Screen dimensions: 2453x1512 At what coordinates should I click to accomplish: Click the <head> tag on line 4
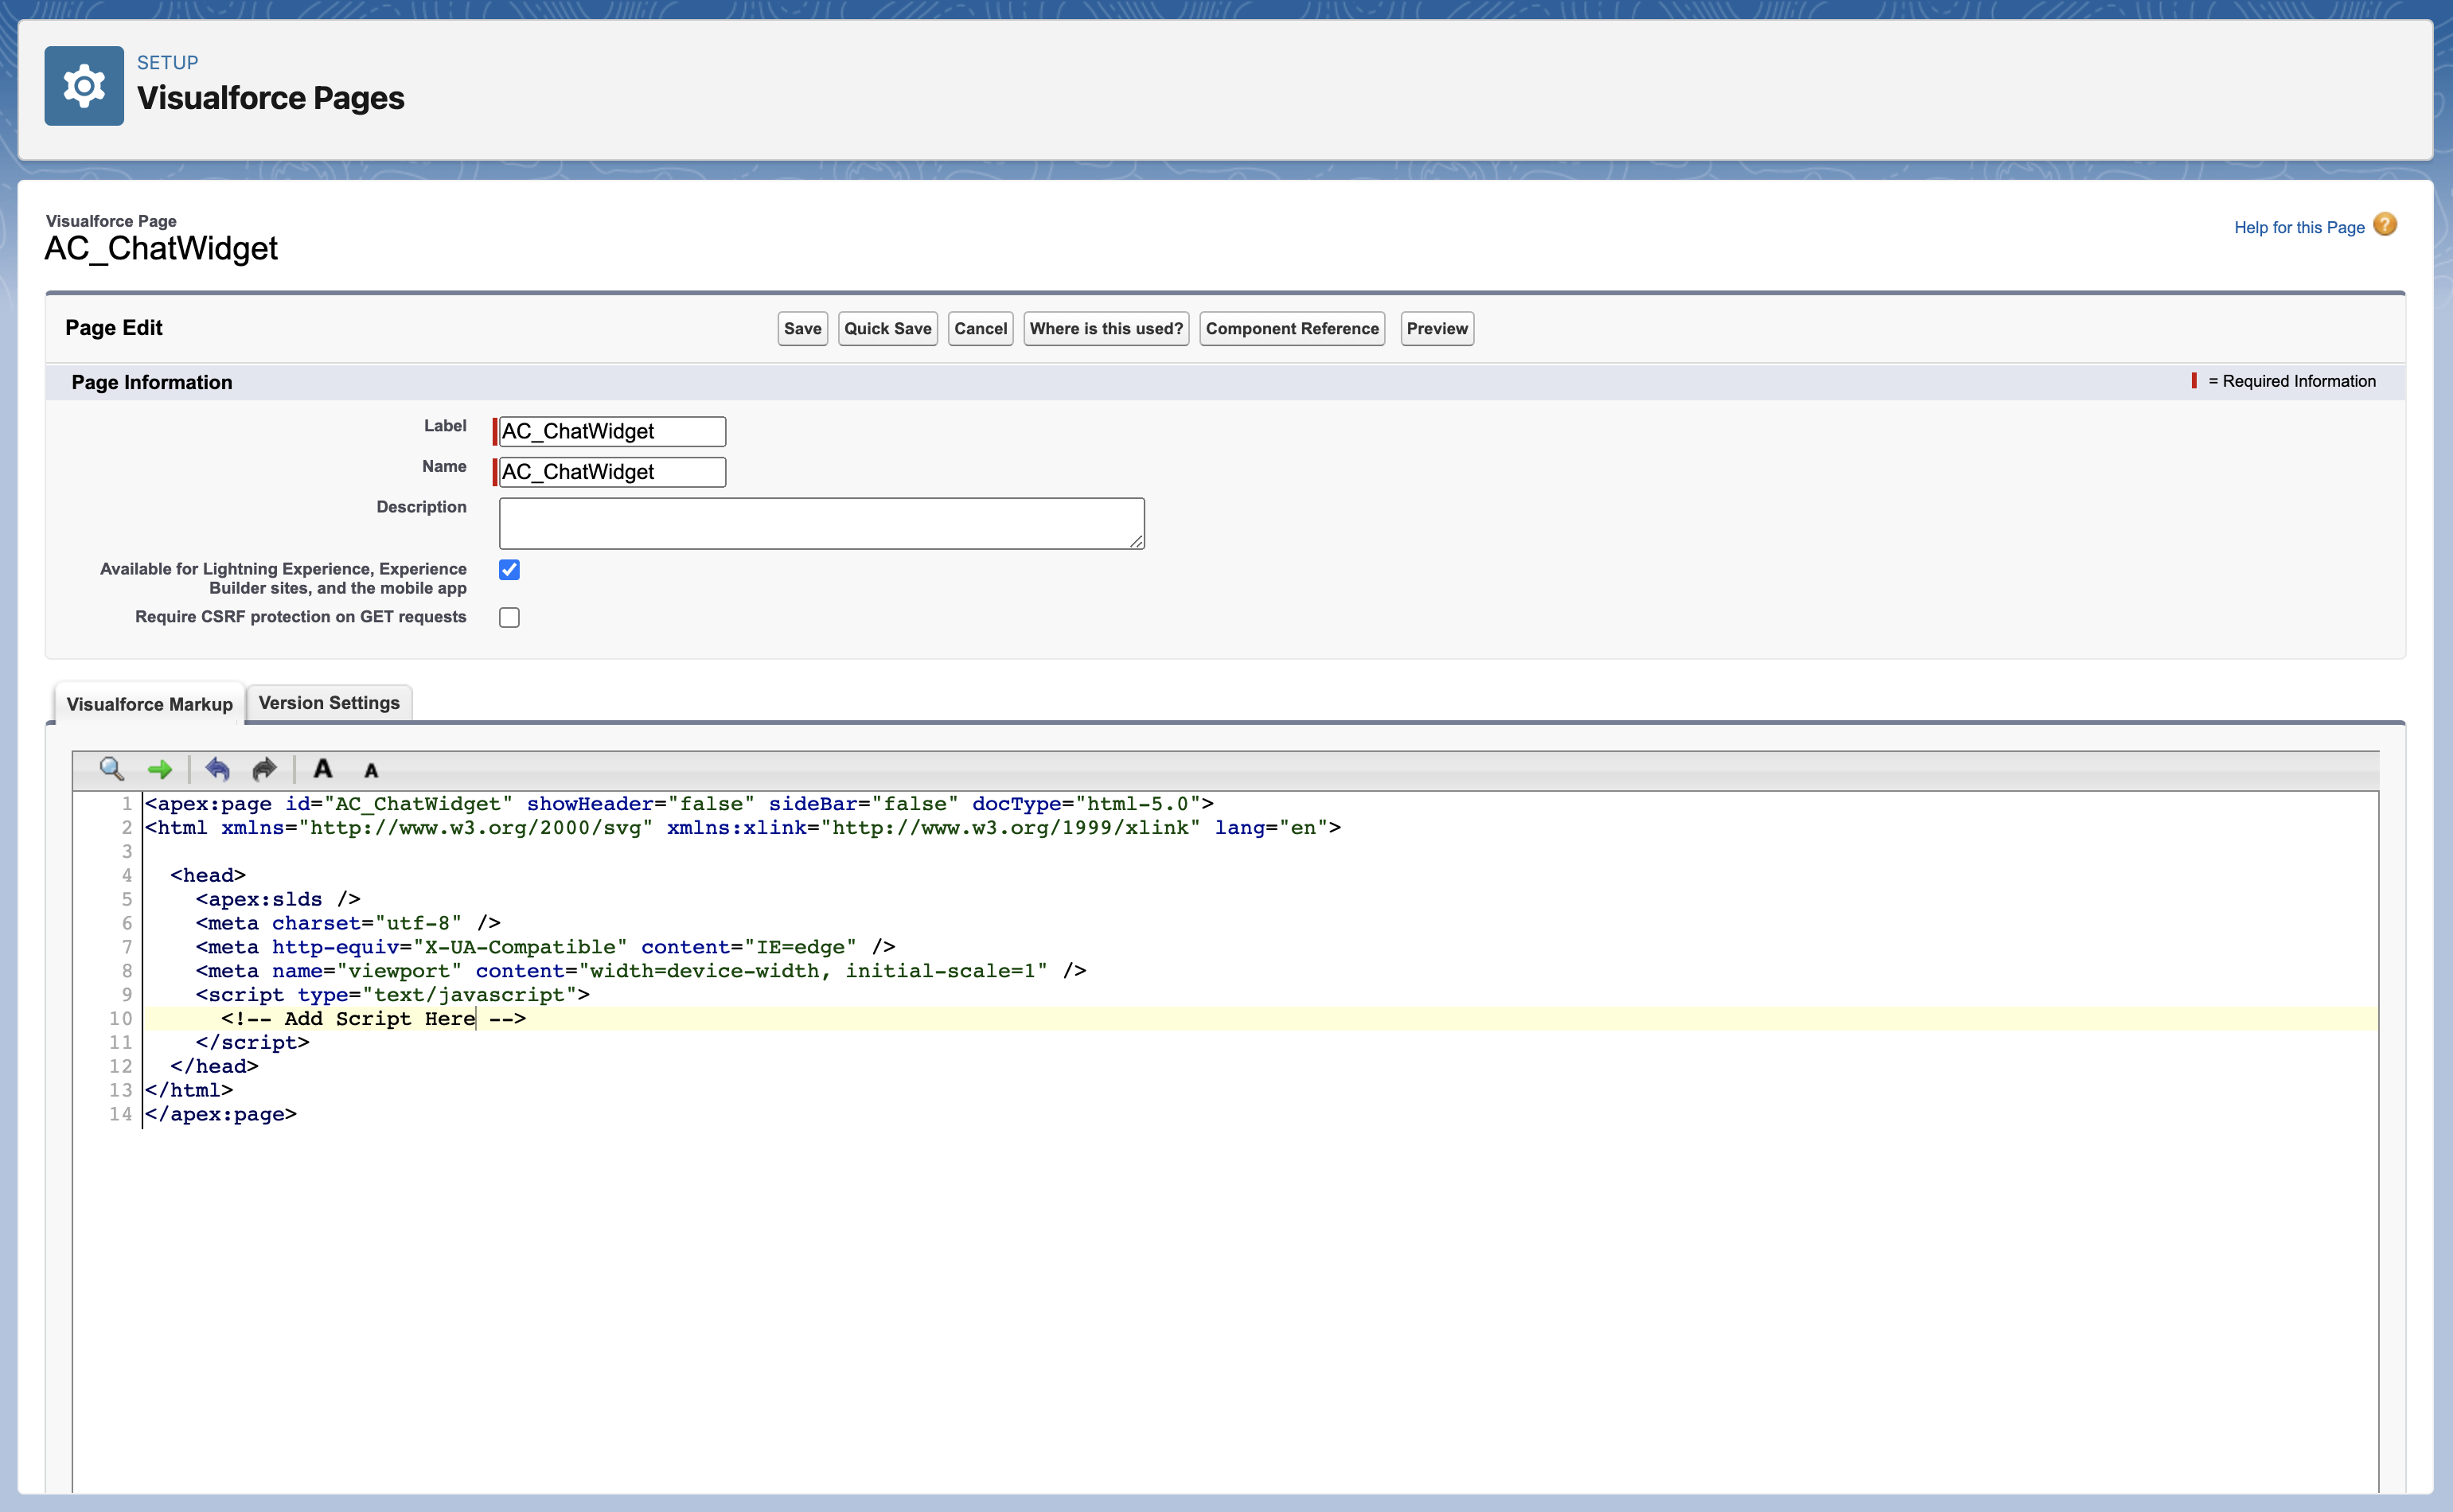point(208,876)
